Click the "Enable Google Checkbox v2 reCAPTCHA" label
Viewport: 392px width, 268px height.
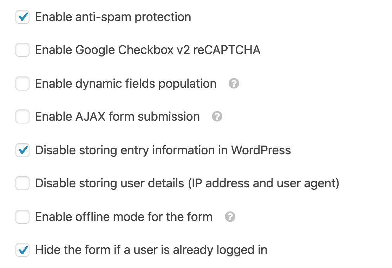click(x=148, y=50)
